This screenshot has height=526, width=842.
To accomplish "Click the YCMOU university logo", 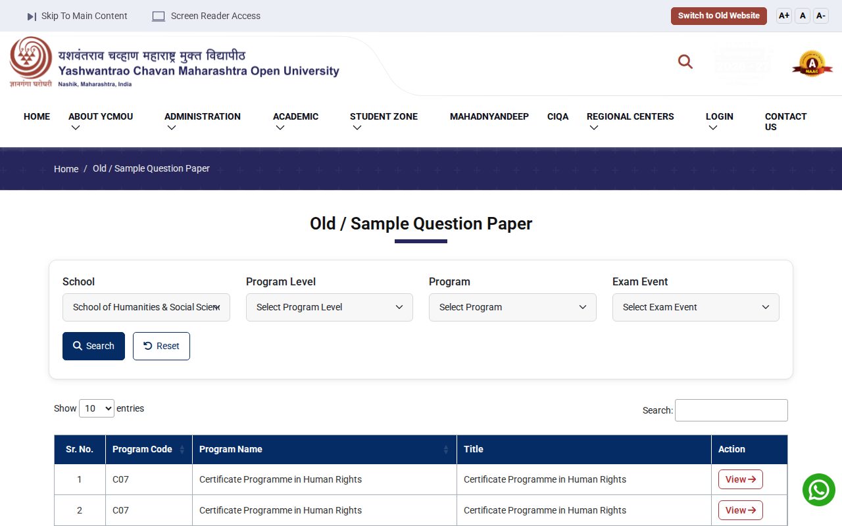I will [174, 62].
